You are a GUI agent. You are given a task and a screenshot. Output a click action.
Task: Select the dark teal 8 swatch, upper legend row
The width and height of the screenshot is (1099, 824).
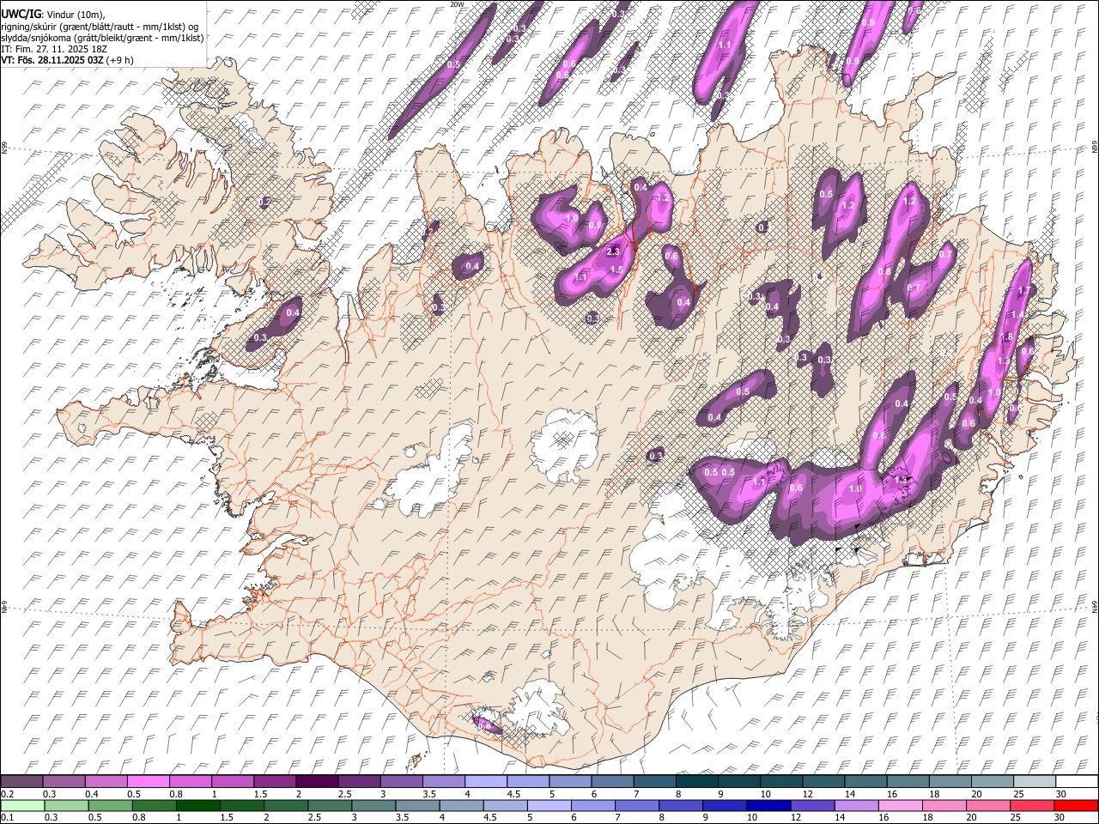(696, 782)
